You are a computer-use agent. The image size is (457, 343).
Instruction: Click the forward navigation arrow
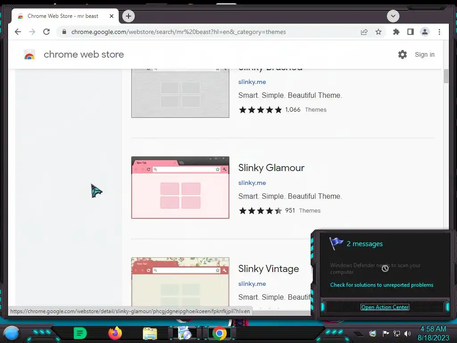(32, 32)
